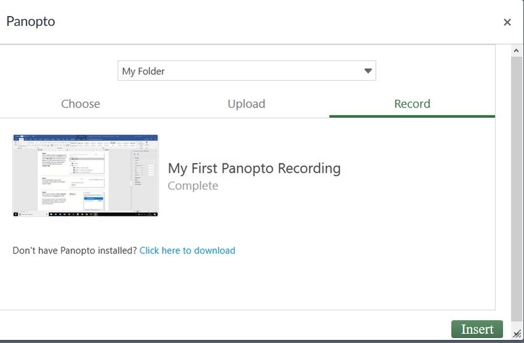Switch to the Upload tab
524x343 pixels.
pyautogui.click(x=247, y=104)
